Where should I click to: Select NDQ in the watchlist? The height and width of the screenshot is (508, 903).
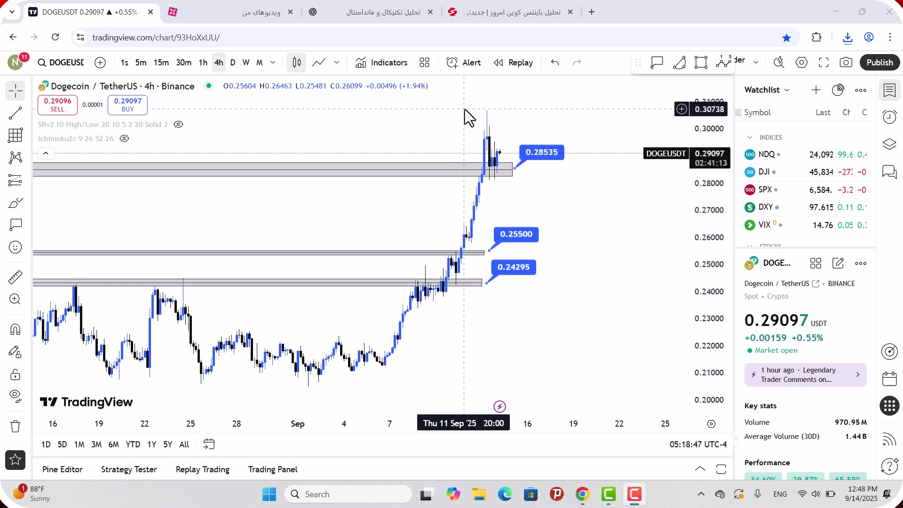pos(805,154)
